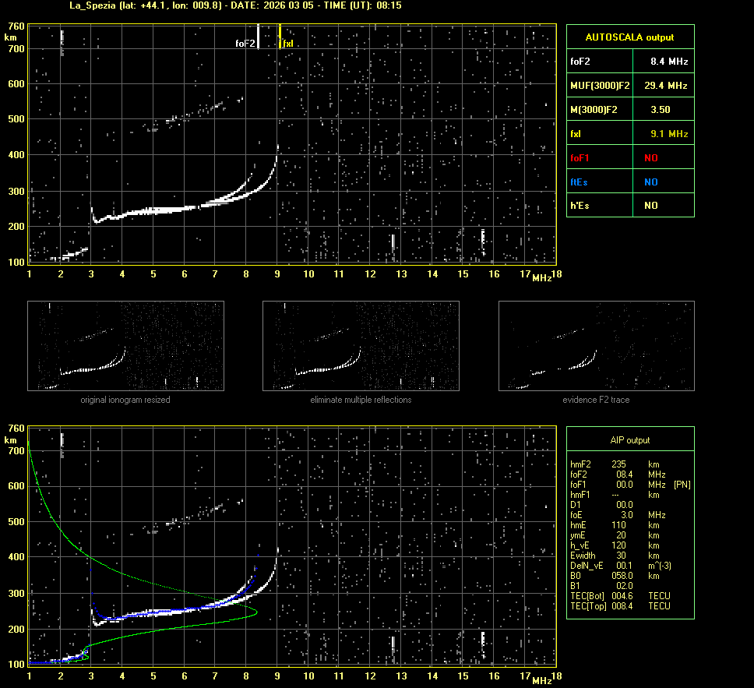Select the M(3000)F2 value 3.50

(x=661, y=110)
